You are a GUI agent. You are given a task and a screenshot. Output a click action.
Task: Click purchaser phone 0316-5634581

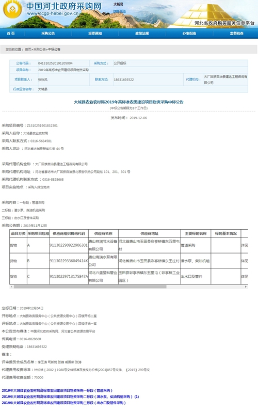pyautogui.click(x=41, y=141)
